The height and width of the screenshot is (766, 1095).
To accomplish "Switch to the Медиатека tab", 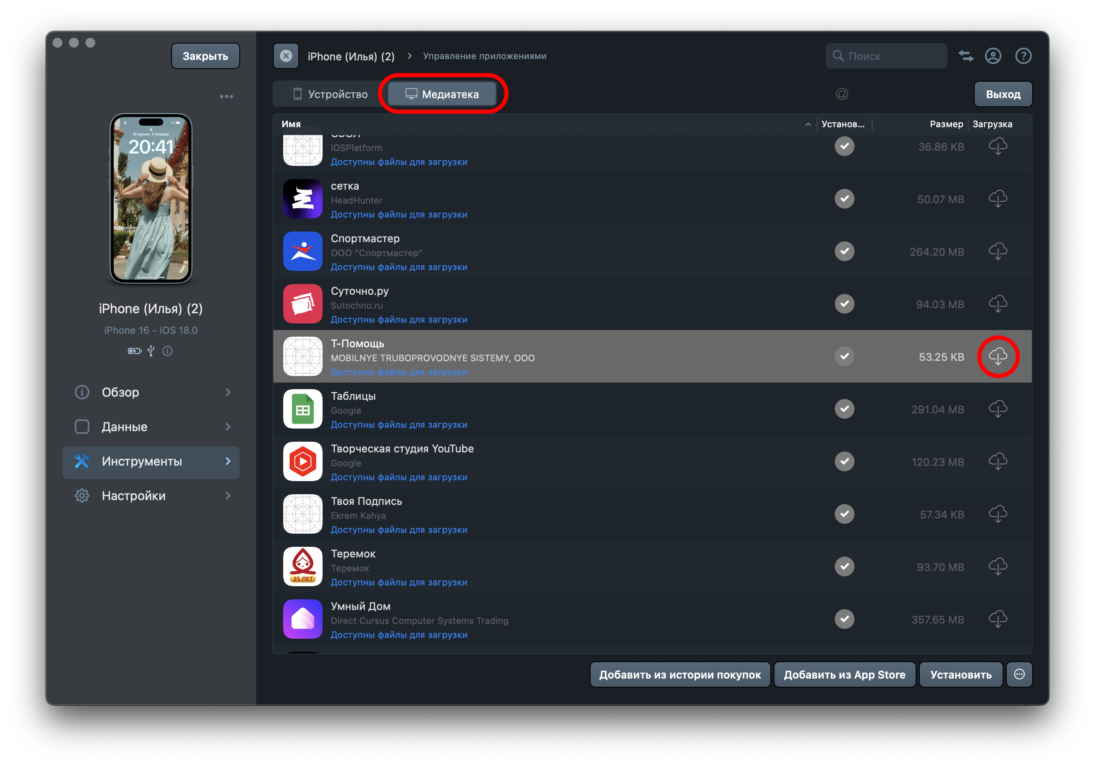I will (x=442, y=94).
